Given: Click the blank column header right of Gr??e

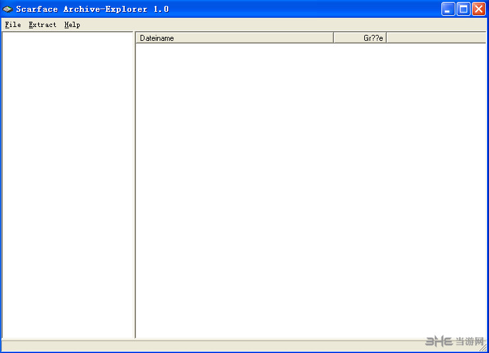Looking at the screenshot, I should [x=436, y=38].
